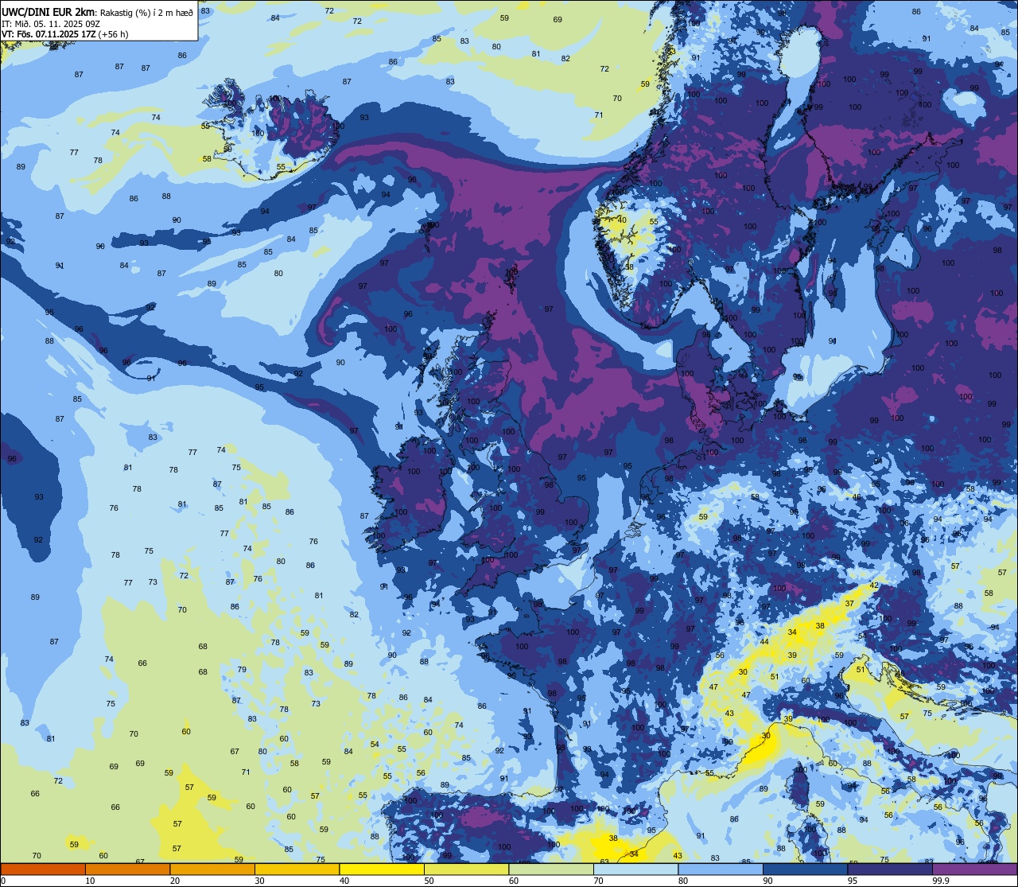Viewport: 1018px width, 887px height.
Task: Click the '30' legend scale label
Action: click(x=260, y=881)
